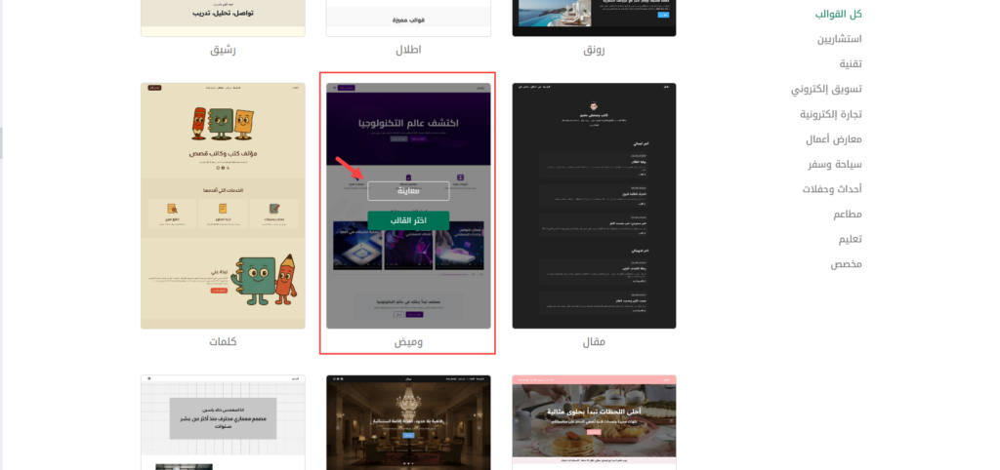
Task: Filter by أحداث وحفلات category
Action: click(x=834, y=189)
